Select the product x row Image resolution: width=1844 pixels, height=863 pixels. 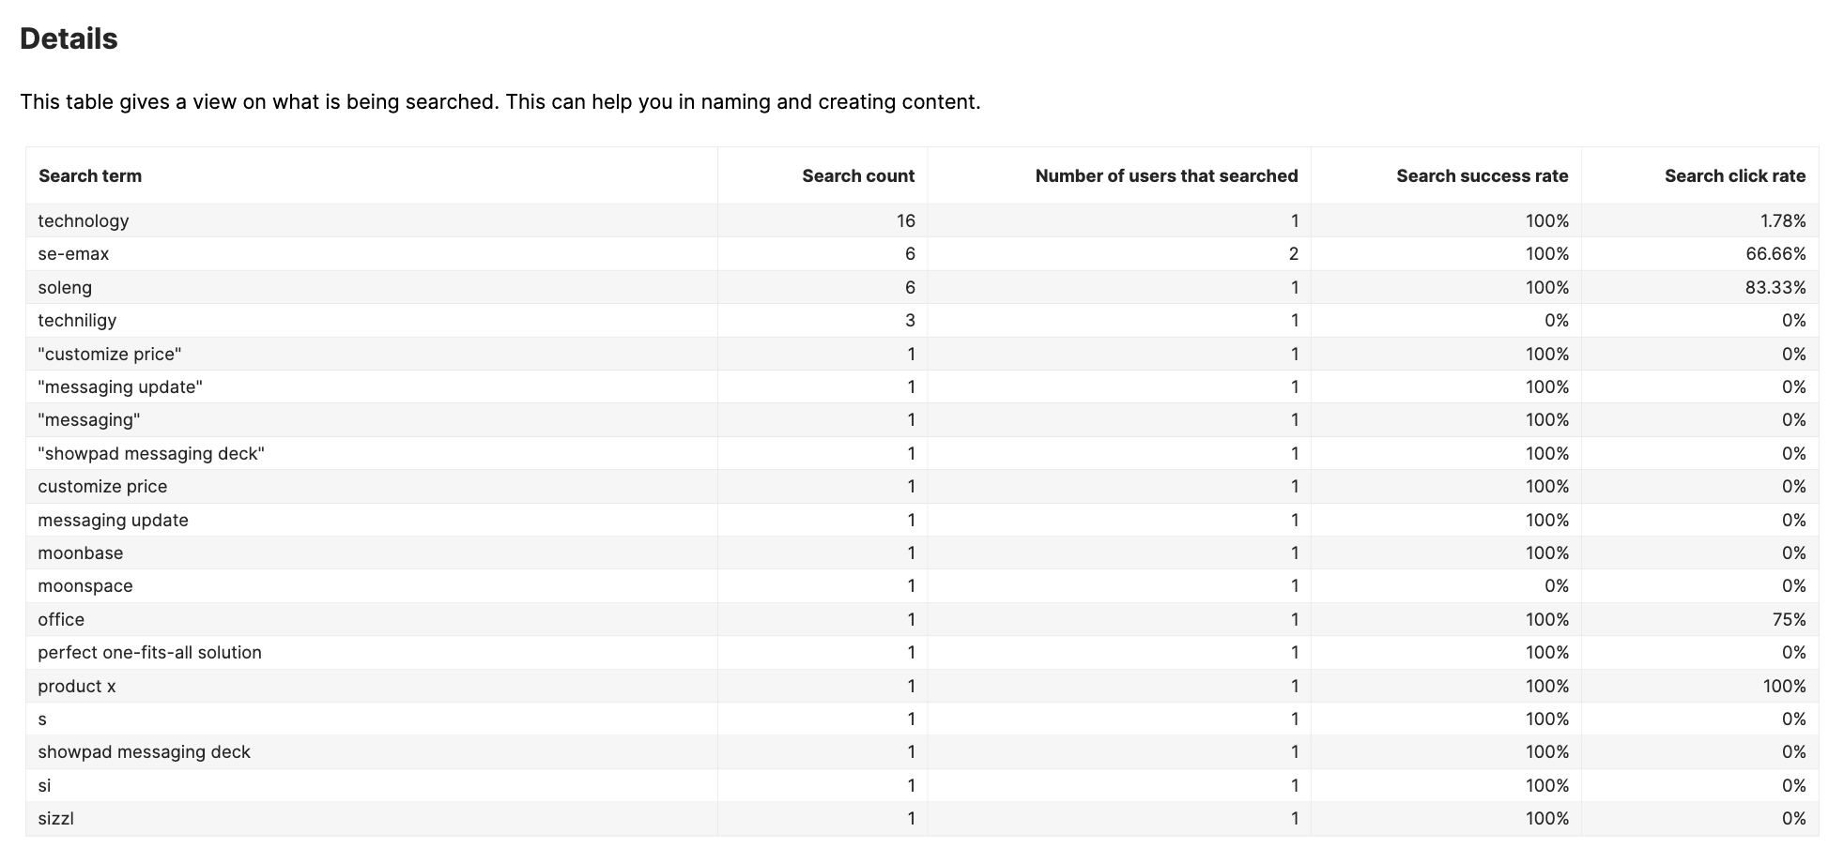[922, 687]
